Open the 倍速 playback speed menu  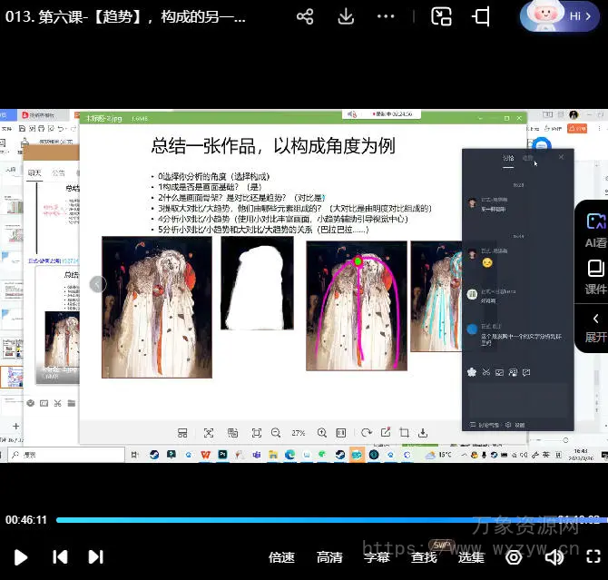281,557
